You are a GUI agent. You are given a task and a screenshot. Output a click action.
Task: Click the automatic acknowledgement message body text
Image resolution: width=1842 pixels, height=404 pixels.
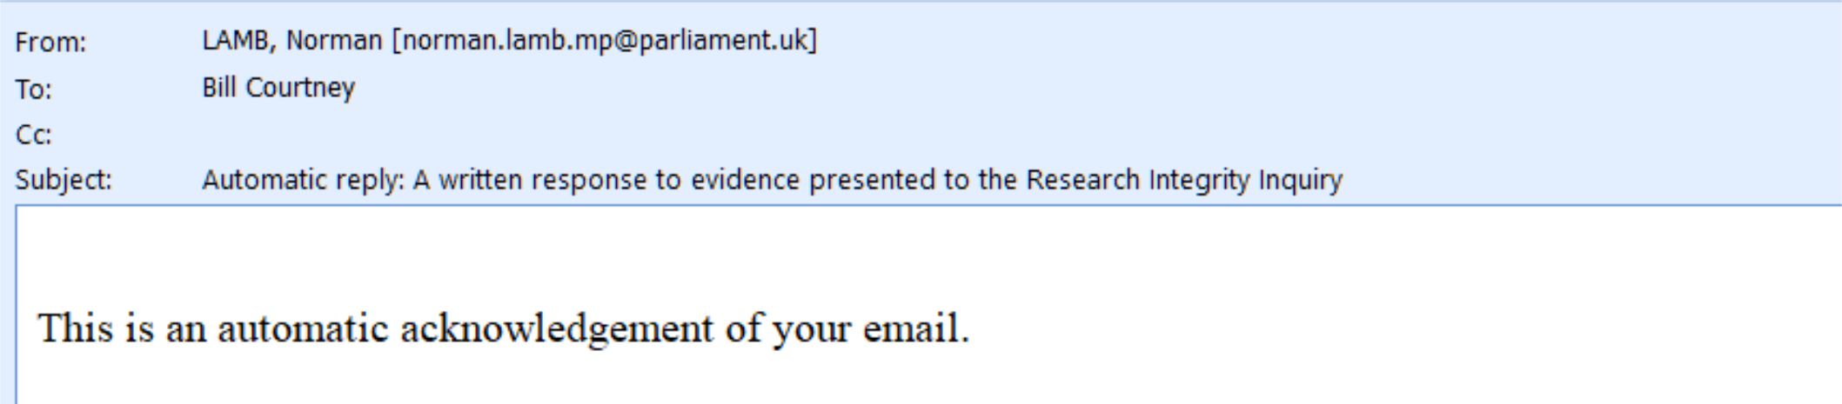504,328
